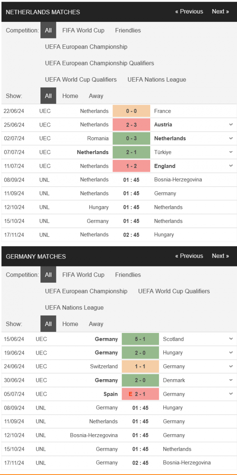Expand the Spain vs Germany match chevron

point(231,394)
